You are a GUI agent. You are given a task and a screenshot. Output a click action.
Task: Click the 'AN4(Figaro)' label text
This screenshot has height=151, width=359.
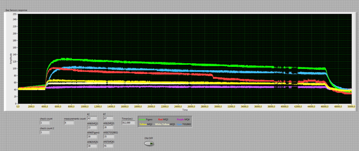[93, 133]
